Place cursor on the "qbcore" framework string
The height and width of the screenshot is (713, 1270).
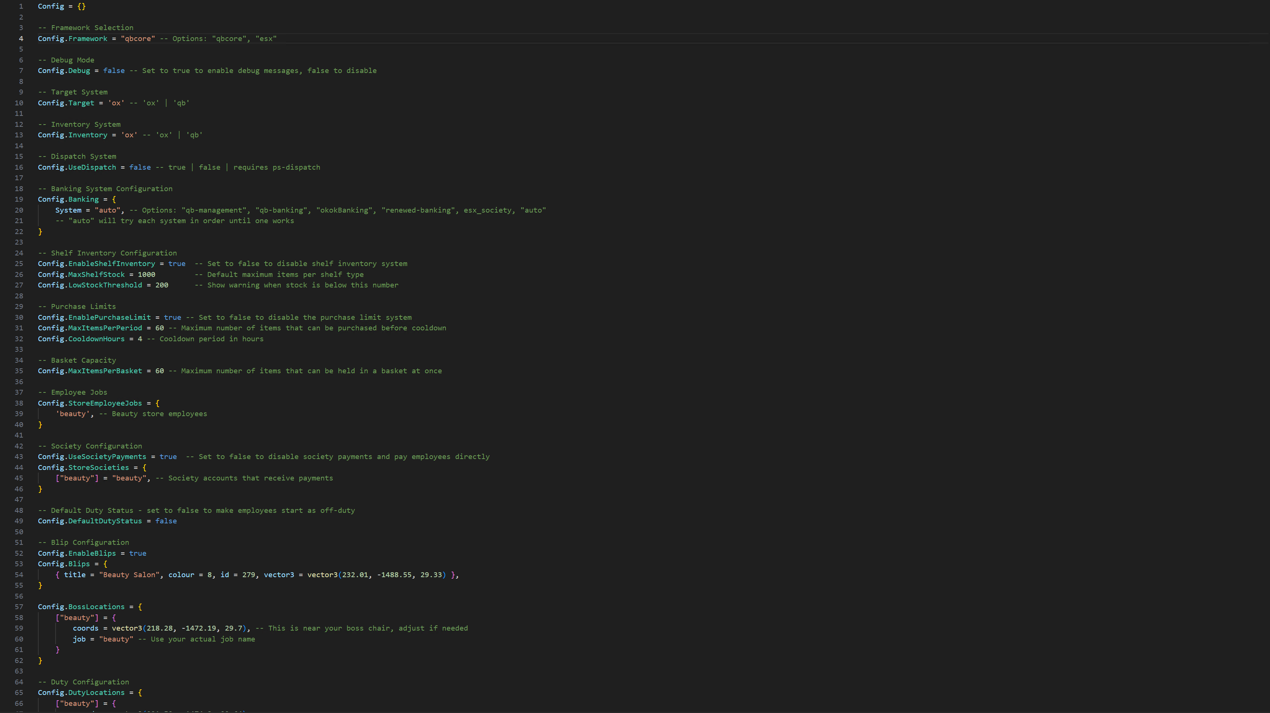tap(138, 38)
